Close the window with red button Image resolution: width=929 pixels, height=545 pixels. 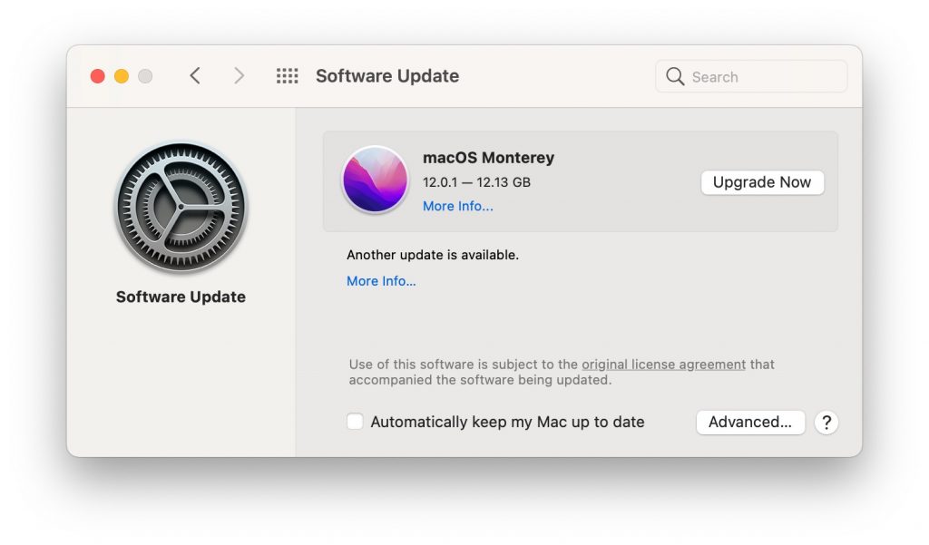coord(98,76)
